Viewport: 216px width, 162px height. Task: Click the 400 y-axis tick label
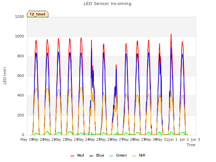pyautogui.click(x=21, y=95)
